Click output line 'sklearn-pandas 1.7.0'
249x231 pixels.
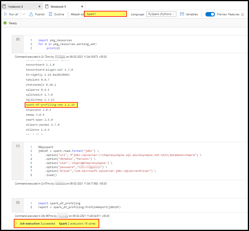pyautogui.click(x=43, y=125)
